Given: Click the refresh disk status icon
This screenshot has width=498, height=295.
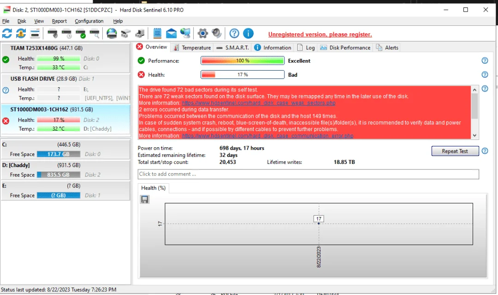Looking at the screenshot, I should click(7, 33).
